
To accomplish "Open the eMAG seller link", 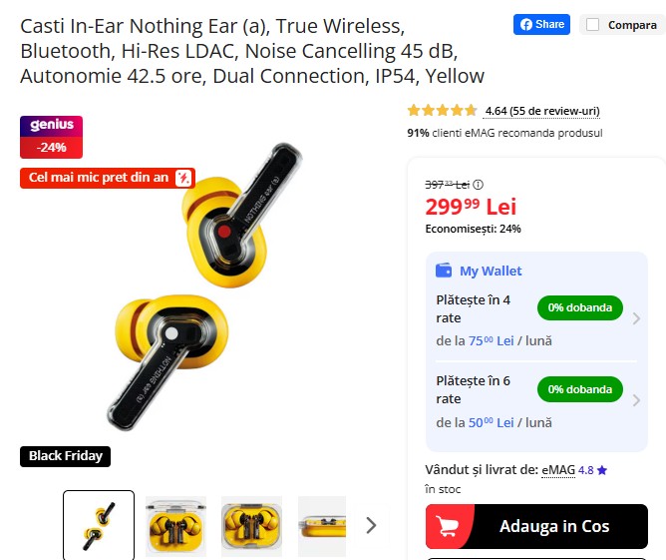I will point(558,470).
